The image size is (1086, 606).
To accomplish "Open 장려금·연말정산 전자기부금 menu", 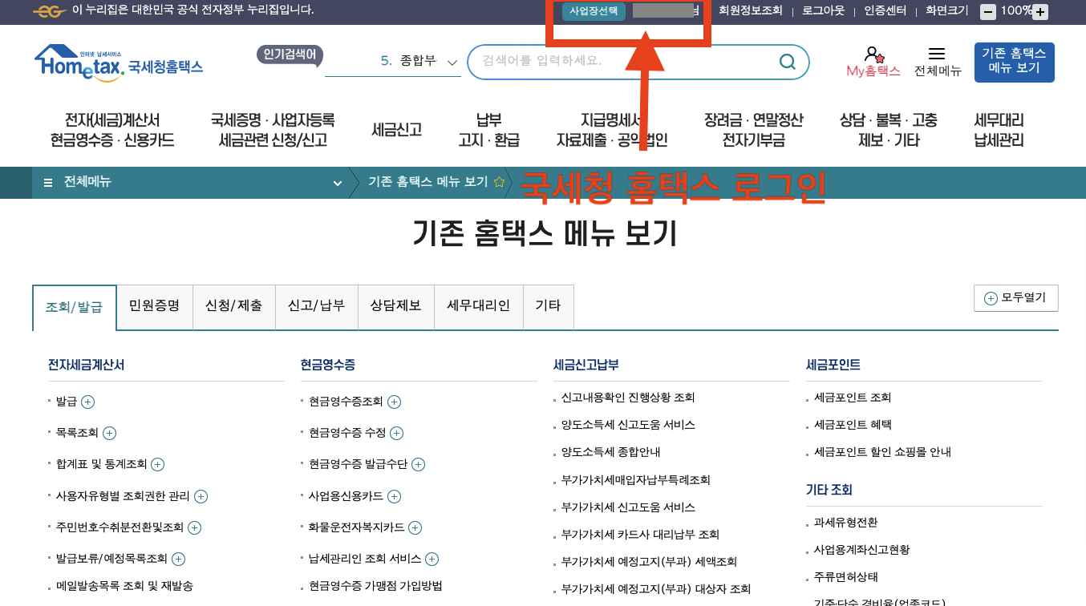I will (753, 130).
